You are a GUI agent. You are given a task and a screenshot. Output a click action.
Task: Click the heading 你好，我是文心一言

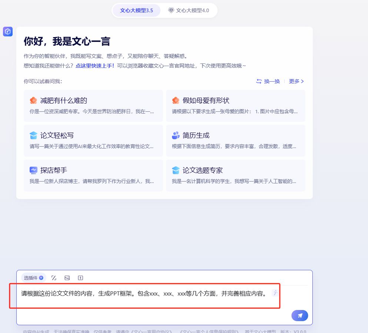pyautogui.click(x=67, y=41)
